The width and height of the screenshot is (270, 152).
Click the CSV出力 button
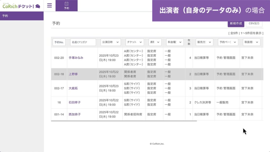pos(254,24)
